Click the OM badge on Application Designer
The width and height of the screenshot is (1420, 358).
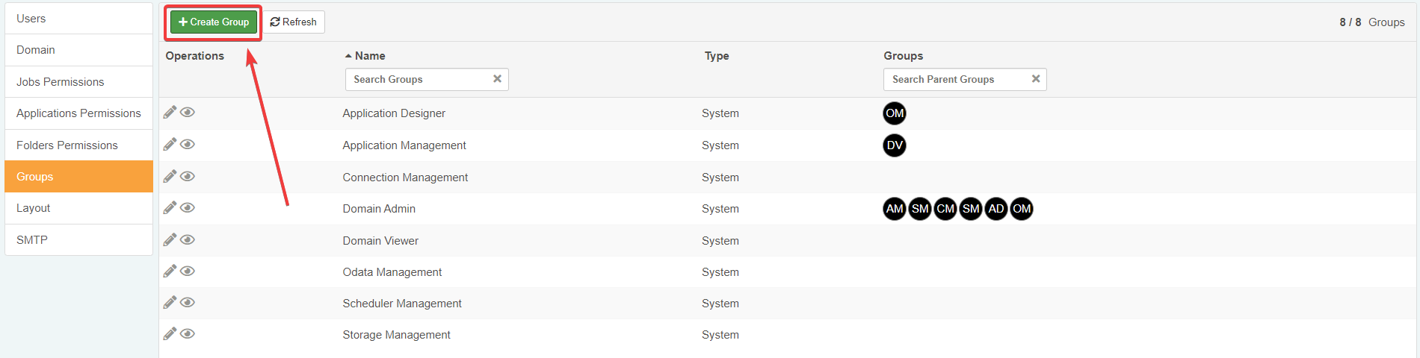[x=895, y=113]
